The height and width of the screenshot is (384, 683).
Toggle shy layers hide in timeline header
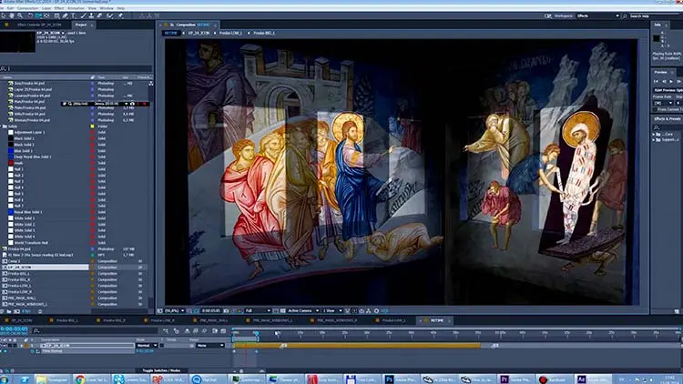click(x=188, y=331)
